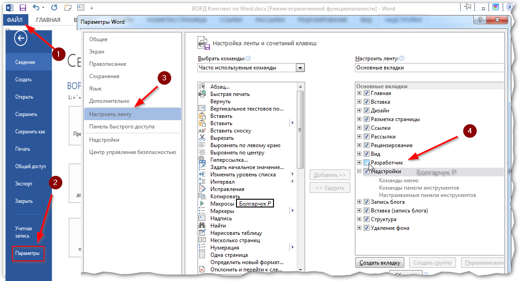The height and width of the screenshot is (281, 520).
Task: Select Выровнять по левому краю icon
Action: pos(202,145)
